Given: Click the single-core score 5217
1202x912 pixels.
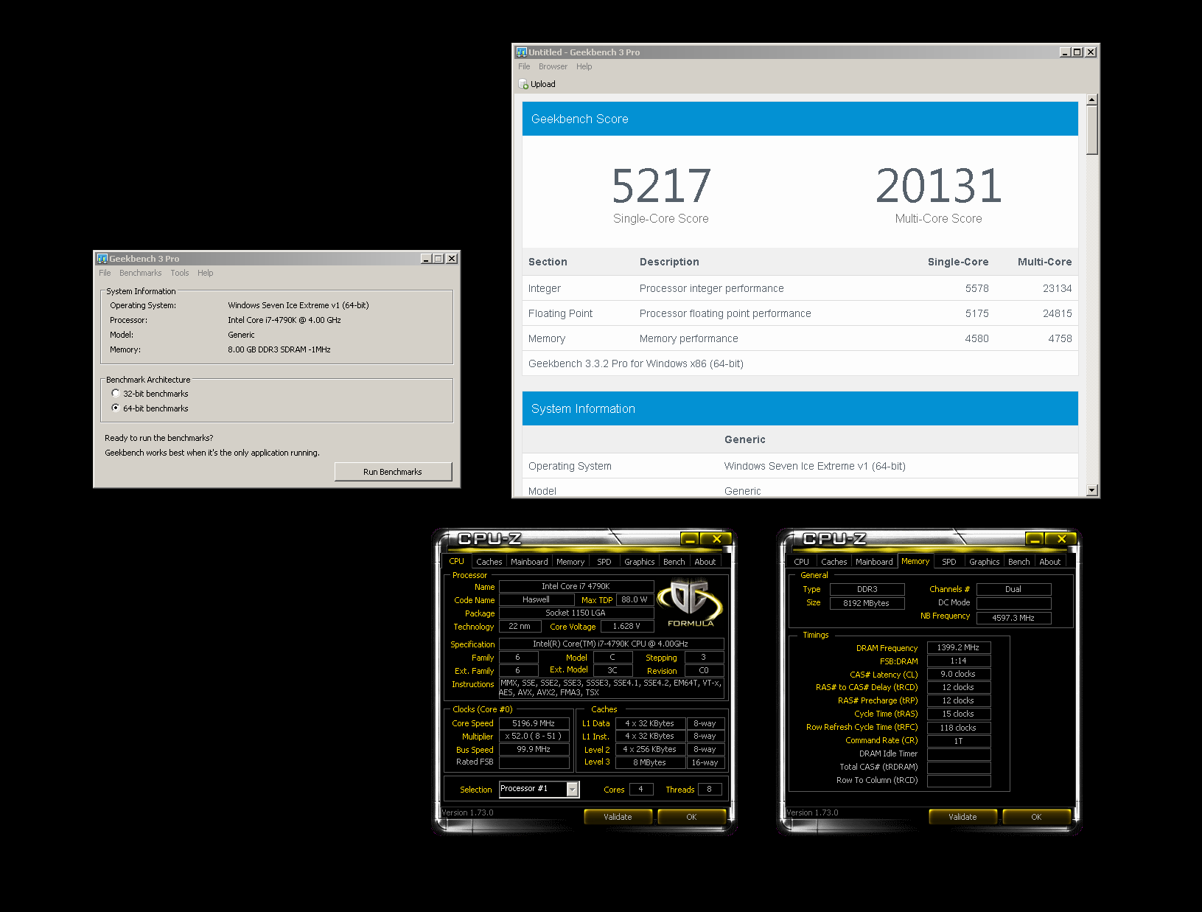Looking at the screenshot, I should (x=661, y=186).
